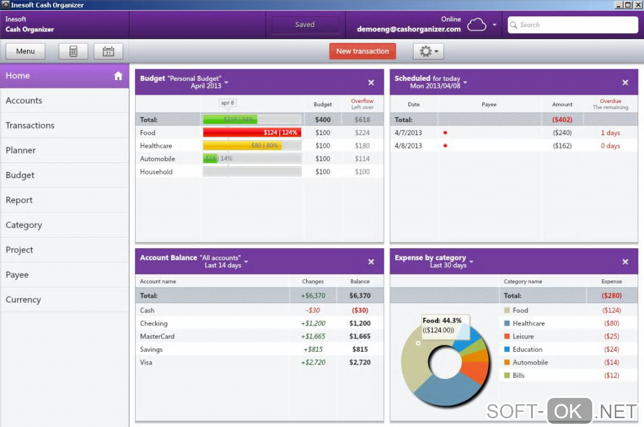Click the Category name column header
Screen dimensions: 644x427
point(523,282)
